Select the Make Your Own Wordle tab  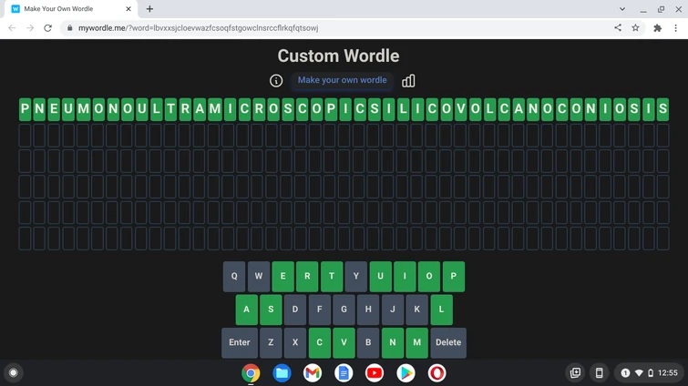point(70,9)
